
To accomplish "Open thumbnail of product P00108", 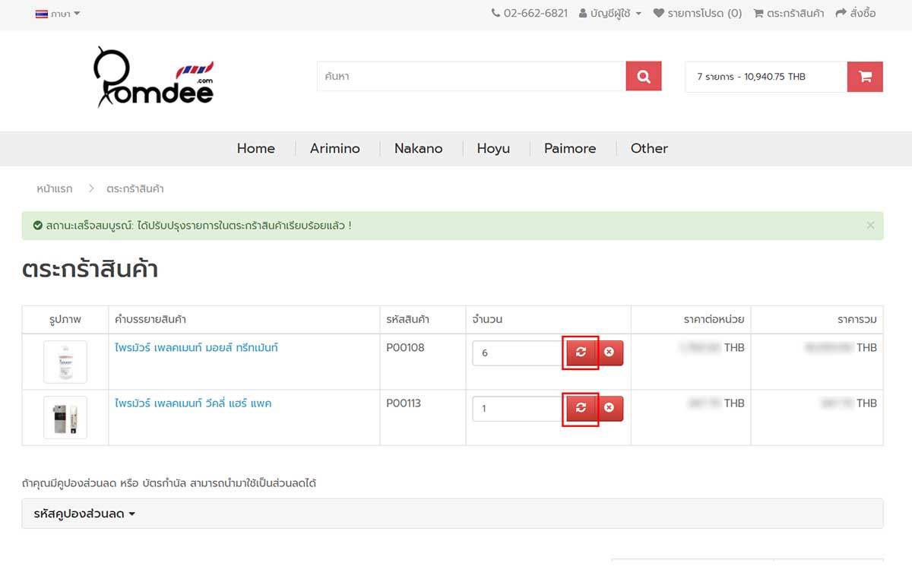I will (x=65, y=362).
